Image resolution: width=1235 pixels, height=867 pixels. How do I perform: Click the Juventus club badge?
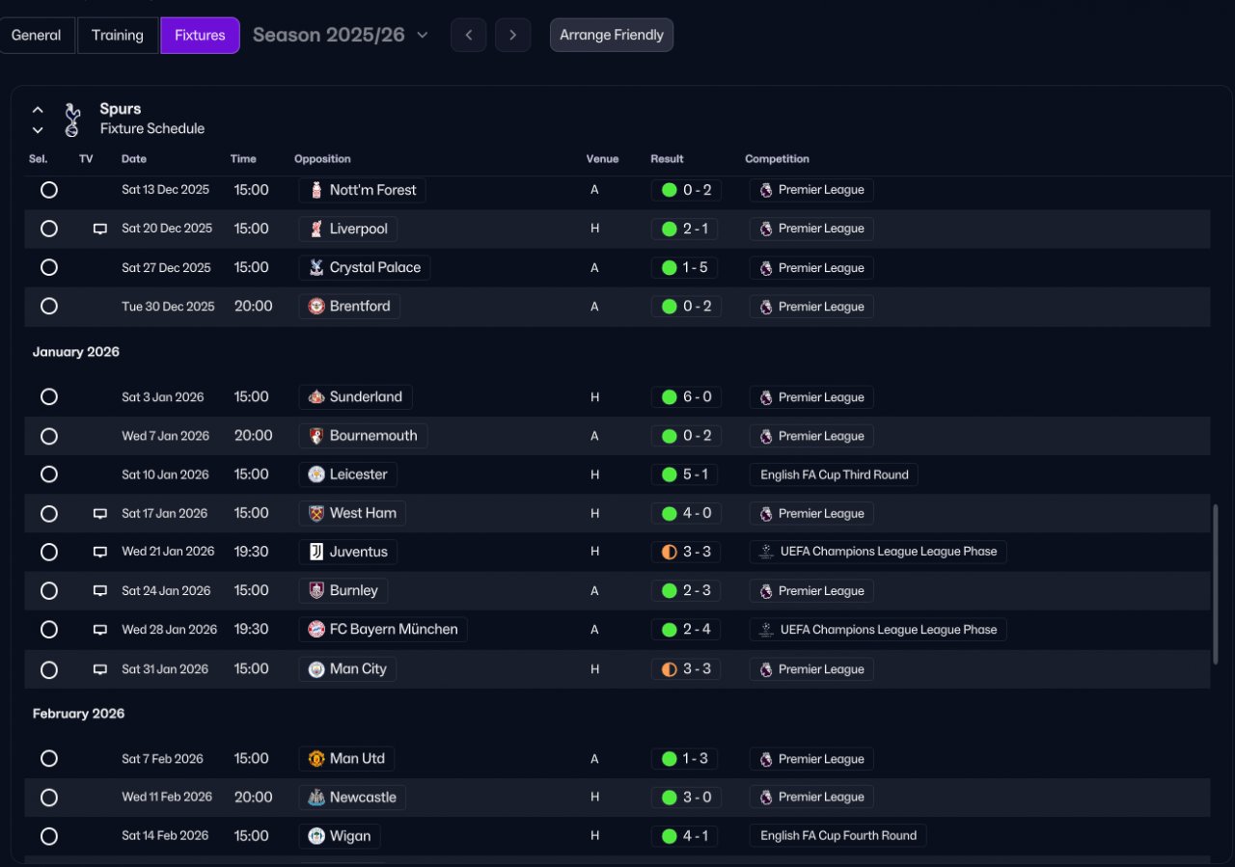[x=316, y=552]
